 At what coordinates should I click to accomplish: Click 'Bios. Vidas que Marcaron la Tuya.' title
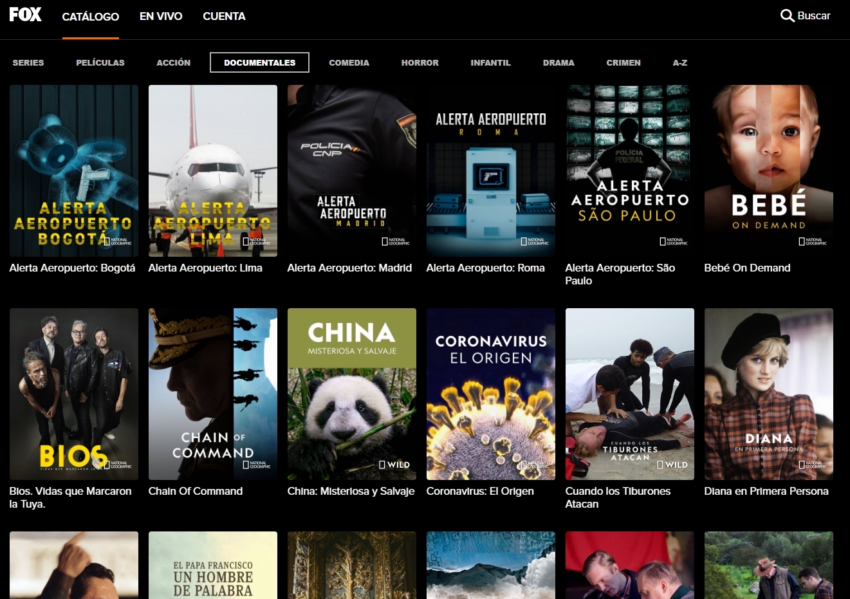point(71,498)
